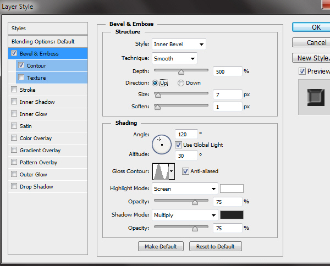The height and width of the screenshot is (266, 330).
Task: Open the Style dropdown showing Inner Bevel
Action: [179, 44]
